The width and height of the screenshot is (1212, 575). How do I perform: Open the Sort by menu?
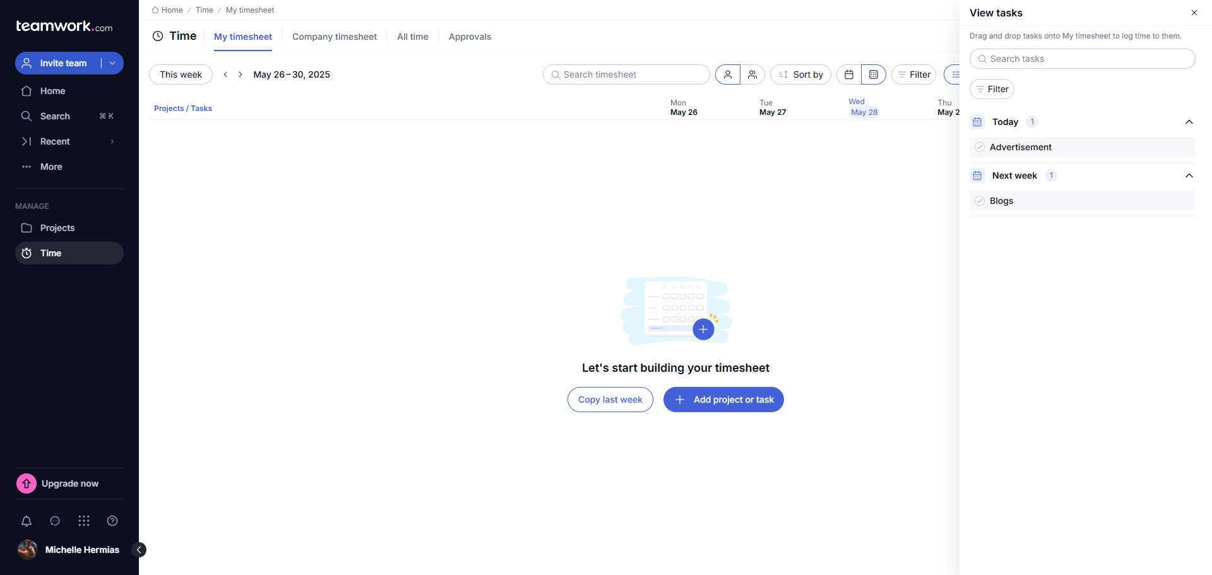pos(800,74)
